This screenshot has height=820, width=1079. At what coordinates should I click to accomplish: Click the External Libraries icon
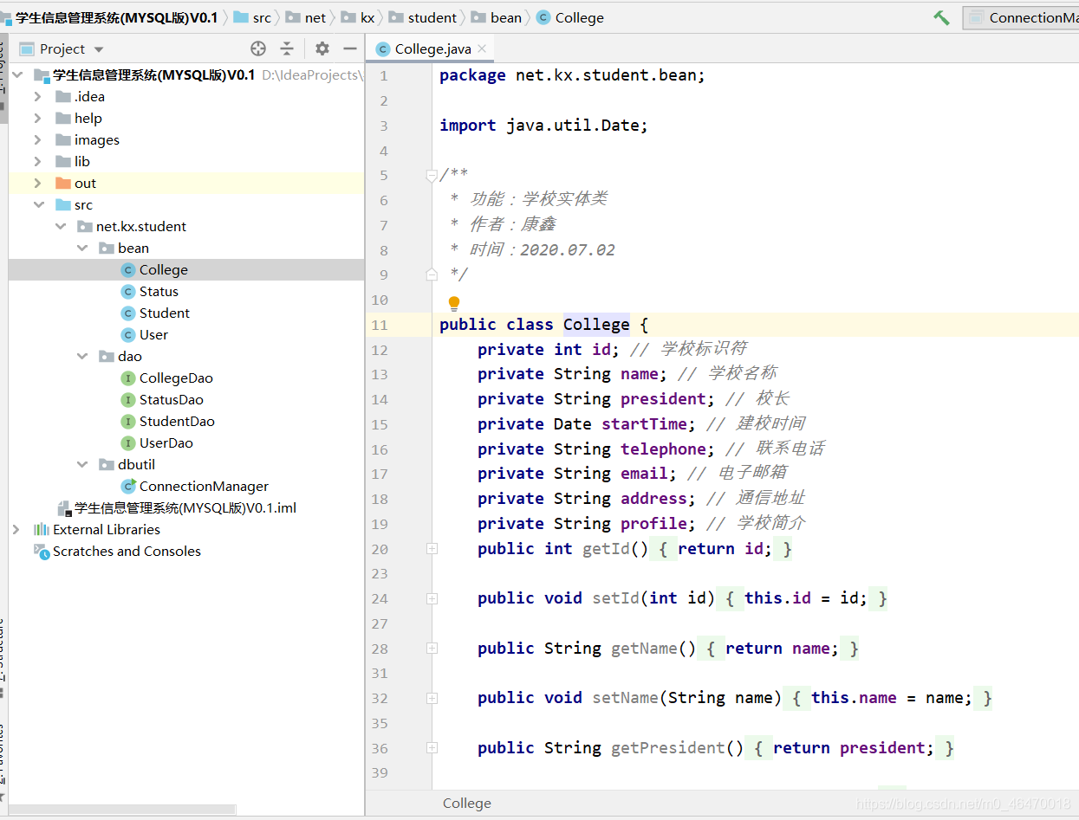tap(42, 529)
